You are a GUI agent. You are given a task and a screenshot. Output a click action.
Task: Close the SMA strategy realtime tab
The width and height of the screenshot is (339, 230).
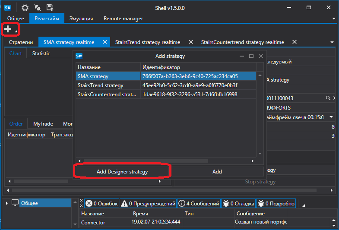point(105,42)
